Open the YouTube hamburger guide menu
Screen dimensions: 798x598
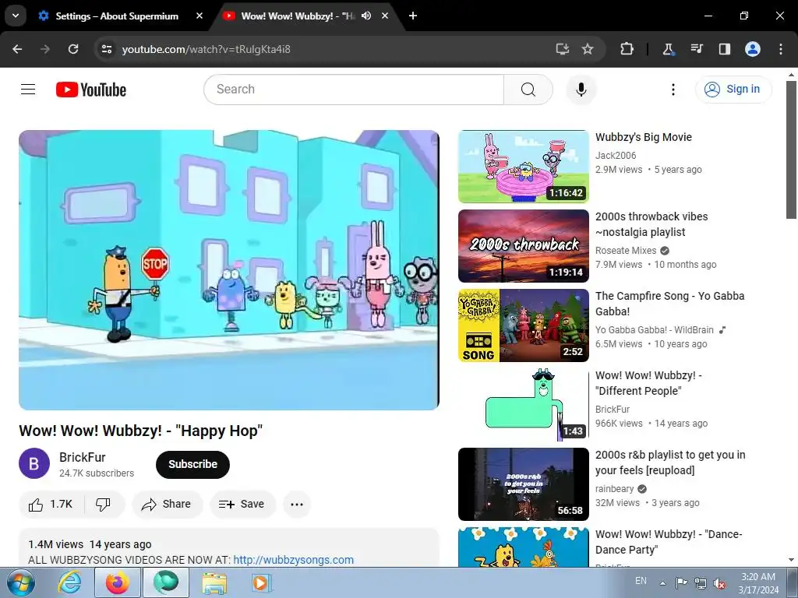28,90
